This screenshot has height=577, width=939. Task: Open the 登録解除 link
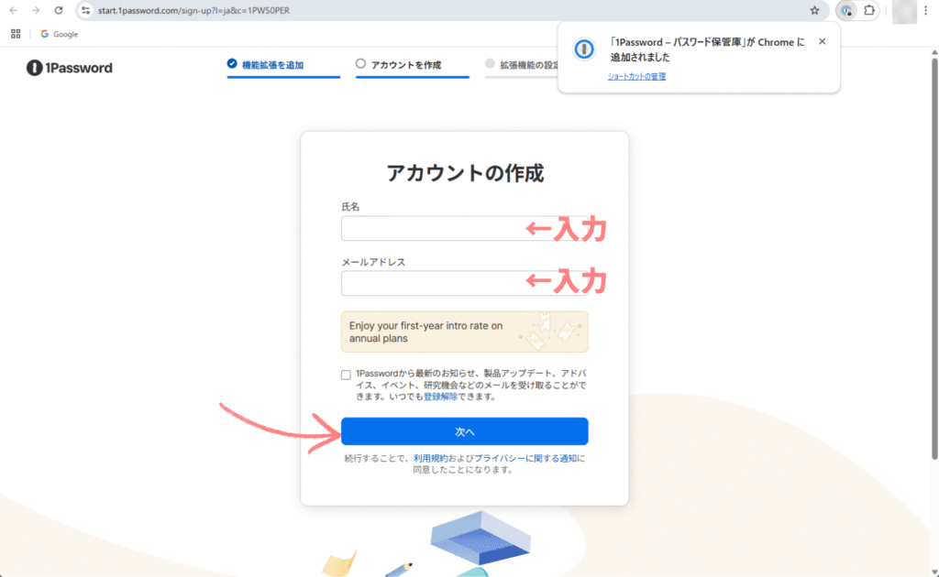coord(440,397)
